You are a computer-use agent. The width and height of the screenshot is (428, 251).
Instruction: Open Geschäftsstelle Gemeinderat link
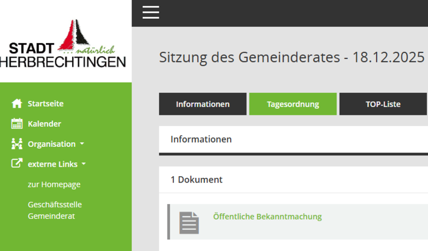coord(54,210)
